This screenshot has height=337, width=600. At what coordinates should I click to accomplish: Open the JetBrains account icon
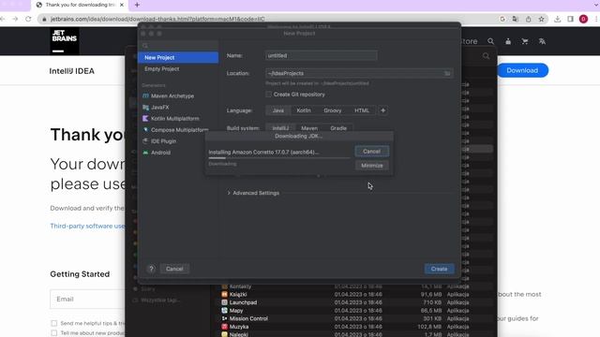coord(508,41)
